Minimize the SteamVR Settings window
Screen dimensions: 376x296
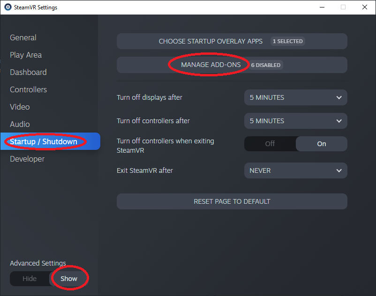322,7
